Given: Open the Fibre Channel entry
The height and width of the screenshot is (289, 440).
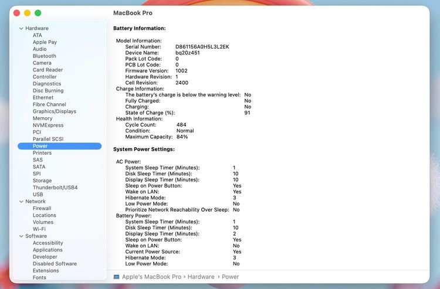Looking at the screenshot, I should coord(49,104).
